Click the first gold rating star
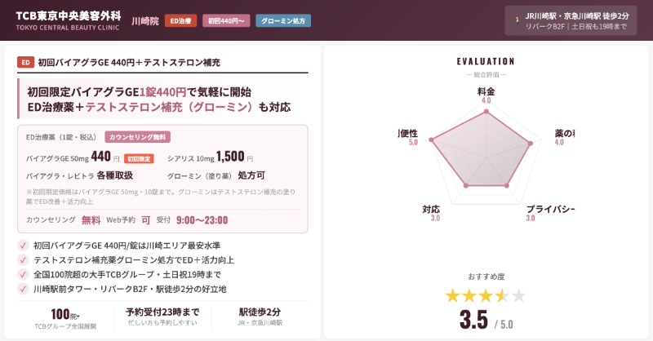The height and width of the screenshot is (341, 653). coord(451,294)
